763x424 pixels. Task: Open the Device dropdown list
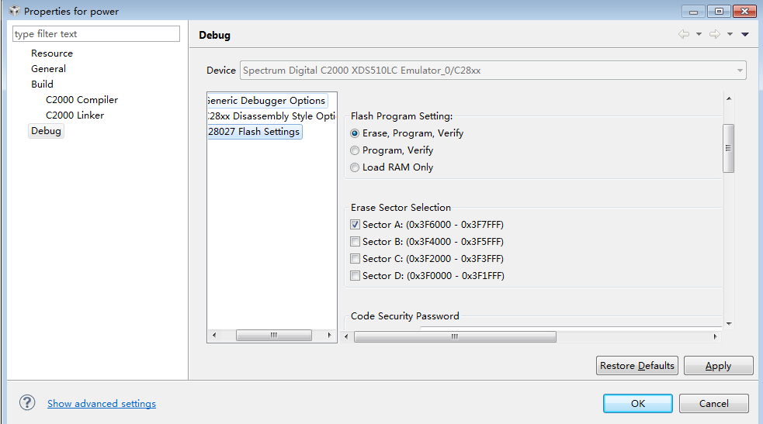pyautogui.click(x=740, y=71)
